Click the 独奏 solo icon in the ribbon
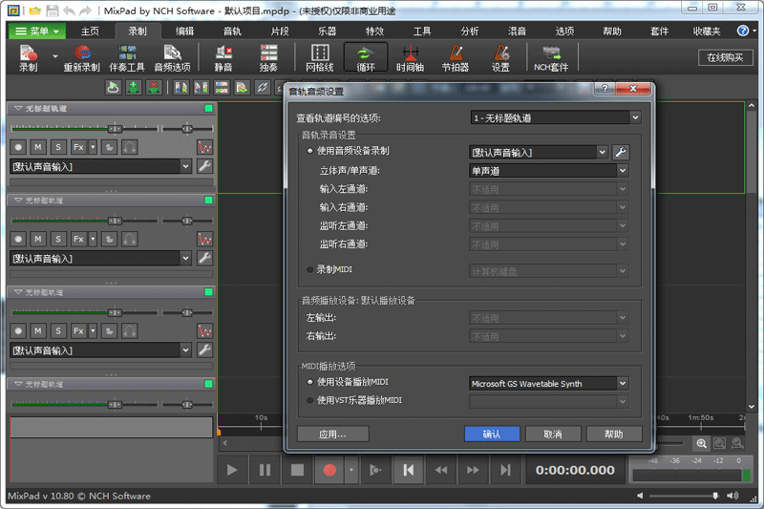764x509 pixels. click(268, 57)
